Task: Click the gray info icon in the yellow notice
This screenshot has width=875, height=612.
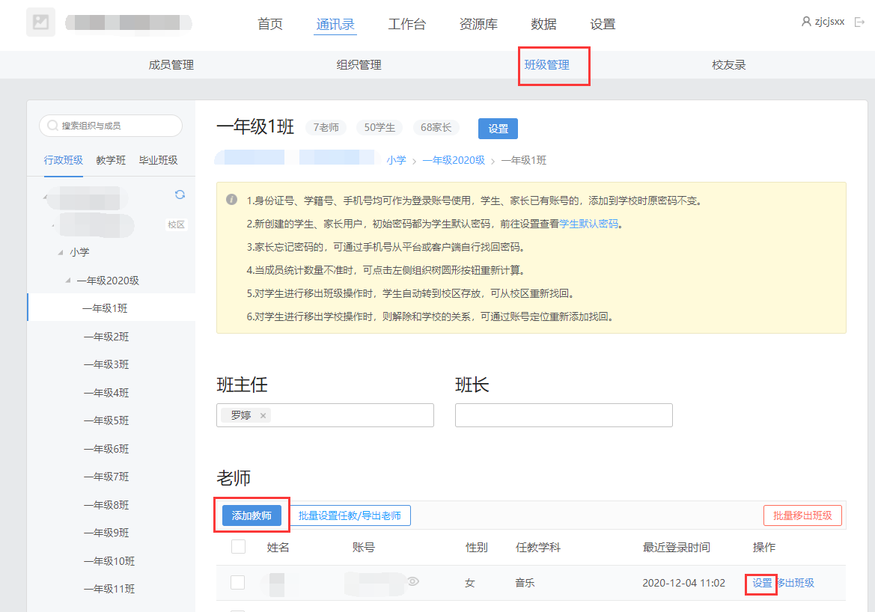Action: click(232, 201)
